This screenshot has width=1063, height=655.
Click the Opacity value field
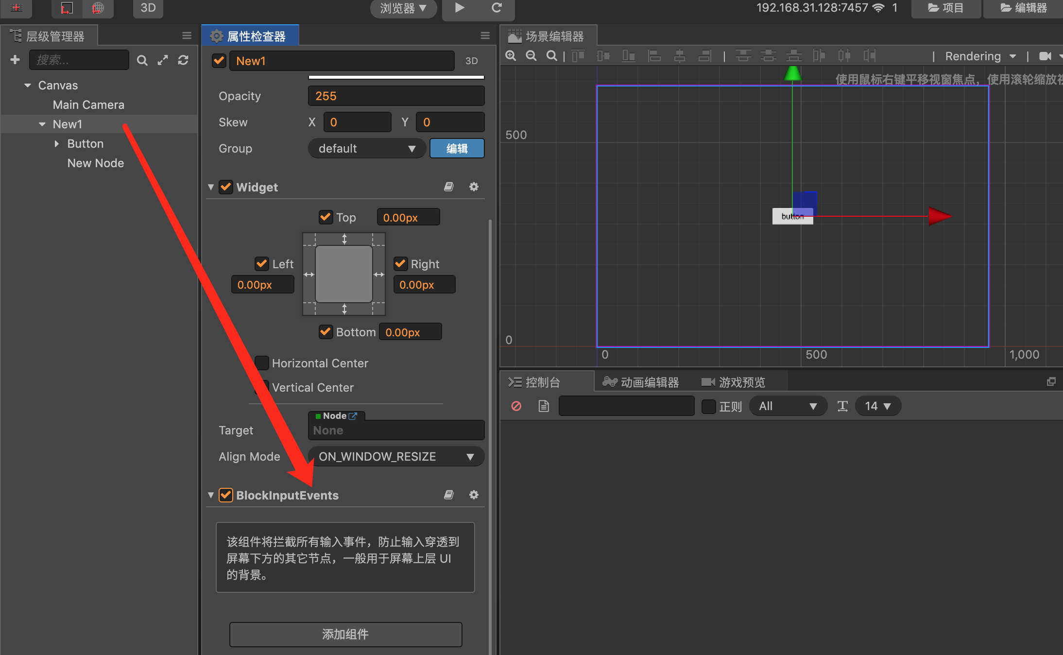(396, 96)
